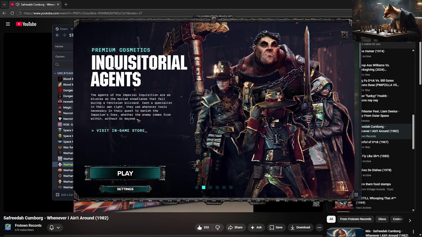Select the Magic game icon in Steam list
422x237 pixels.
pos(60,107)
